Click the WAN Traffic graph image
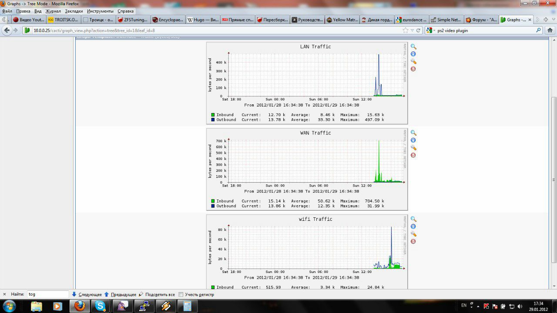Viewport: 557px width, 313px height. 307,170
